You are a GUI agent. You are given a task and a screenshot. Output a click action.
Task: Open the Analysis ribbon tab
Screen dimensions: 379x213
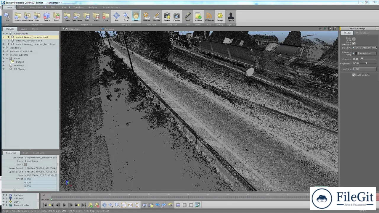point(93,7)
